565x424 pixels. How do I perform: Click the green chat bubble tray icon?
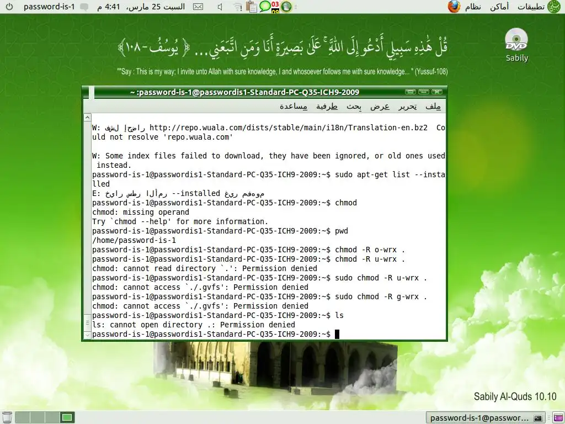(265, 6)
